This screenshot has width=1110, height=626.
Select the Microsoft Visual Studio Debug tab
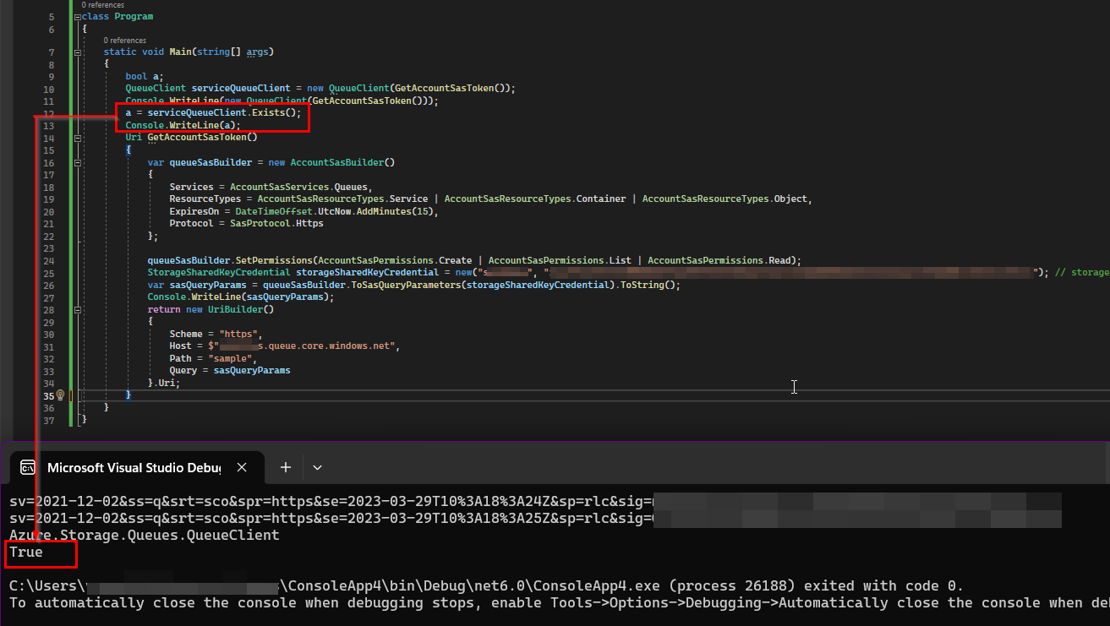point(138,467)
